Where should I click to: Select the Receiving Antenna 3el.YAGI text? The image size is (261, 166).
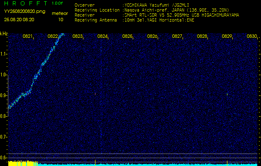pos(159,20)
